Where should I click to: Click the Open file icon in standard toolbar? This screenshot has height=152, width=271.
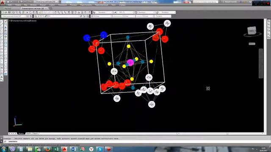point(6,12)
